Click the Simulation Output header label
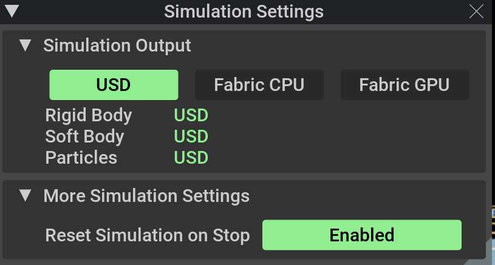This screenshot has height=265, width=495. click(x=117, y=45)
